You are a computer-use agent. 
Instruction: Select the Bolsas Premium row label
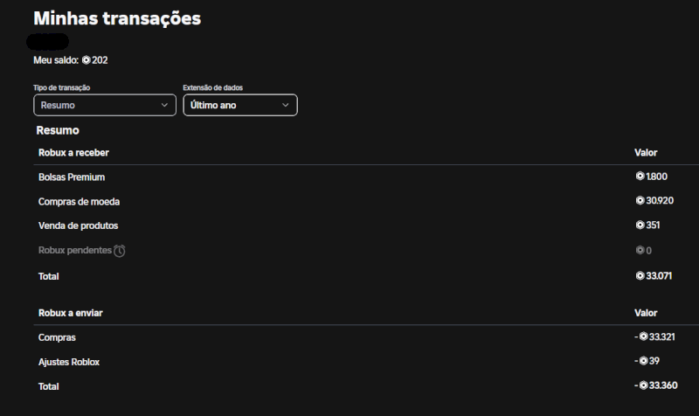(72, 177)
